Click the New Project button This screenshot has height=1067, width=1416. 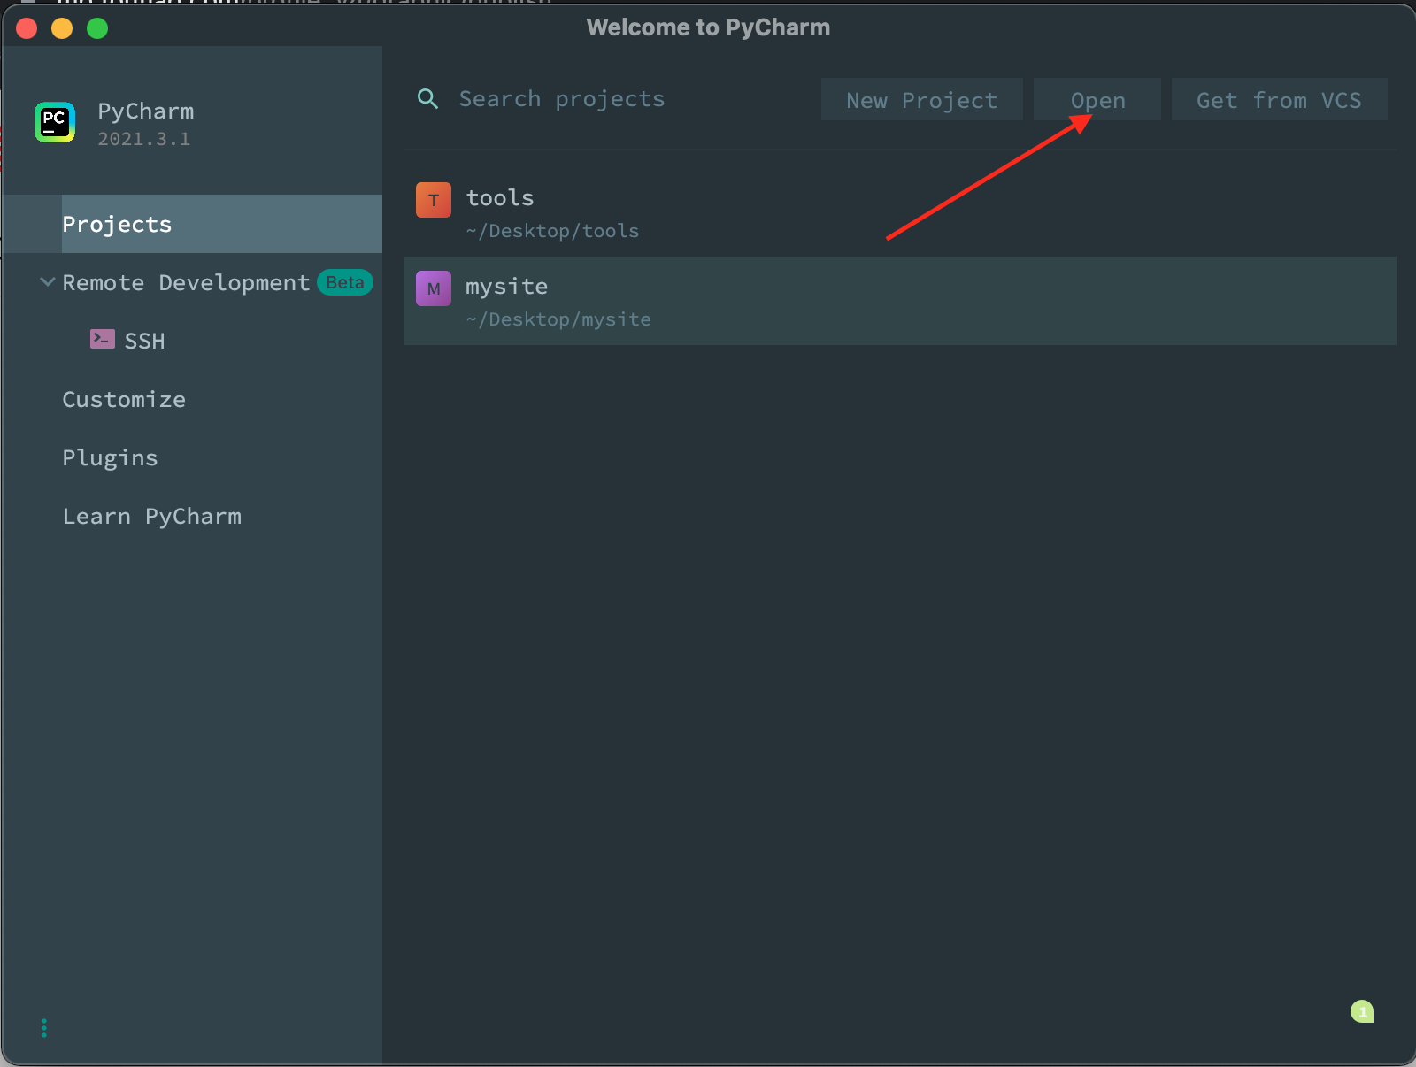click(x=922, y=99)
